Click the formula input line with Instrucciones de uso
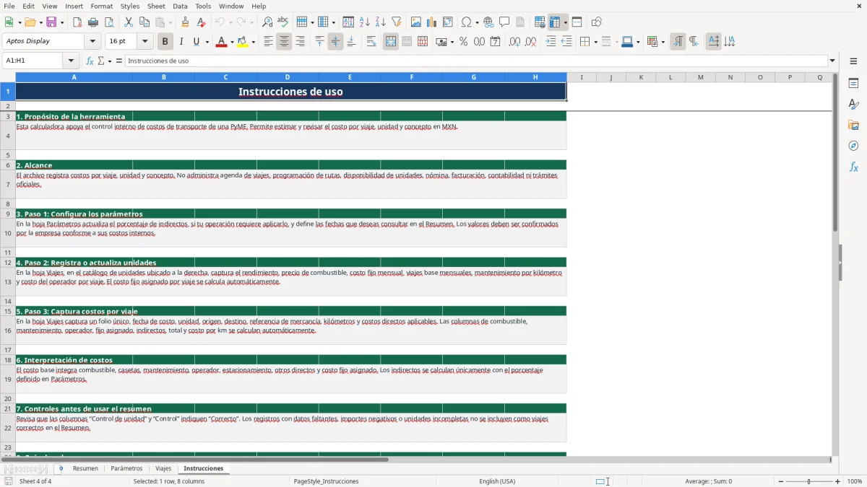 pos(476,61)
